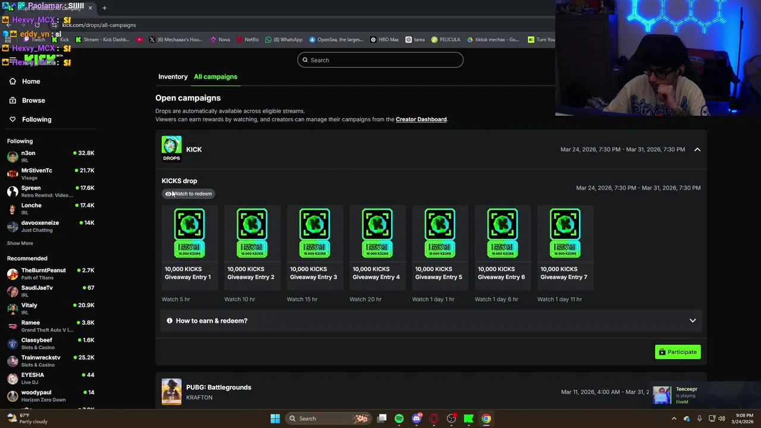Click the info icon beside How to earn
Viewport: 761px width, 428px height.
tap(169, 321)
